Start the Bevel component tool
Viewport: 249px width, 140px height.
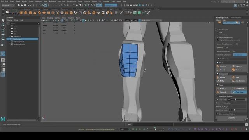coord(239,77)
